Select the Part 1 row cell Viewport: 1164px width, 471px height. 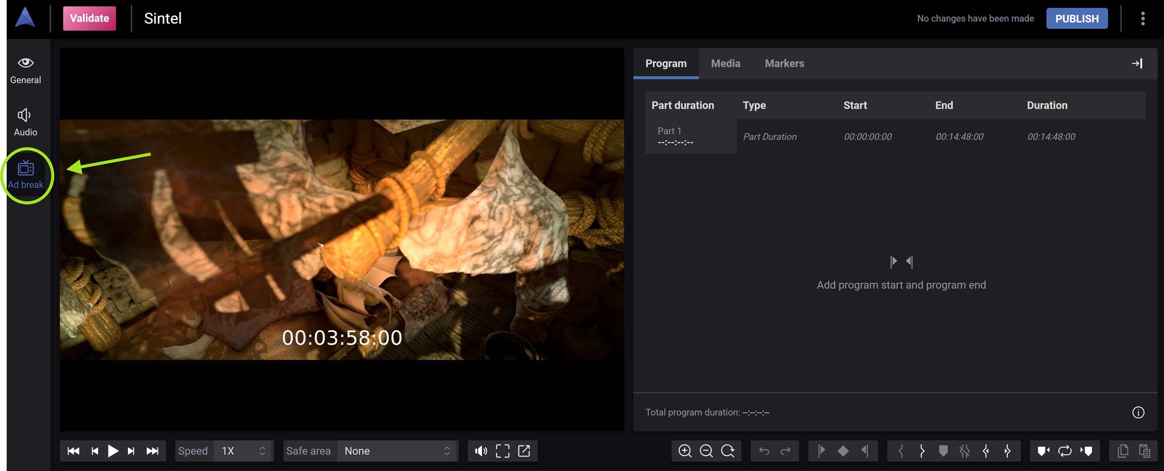(691, 136)
